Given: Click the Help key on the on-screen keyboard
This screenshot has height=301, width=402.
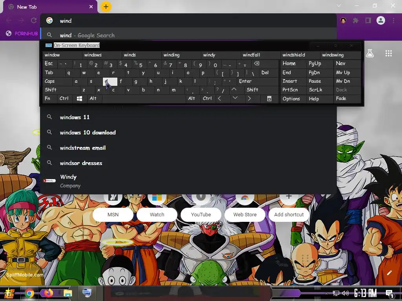Looking at the screenshot, I should [x=320, y=98].
